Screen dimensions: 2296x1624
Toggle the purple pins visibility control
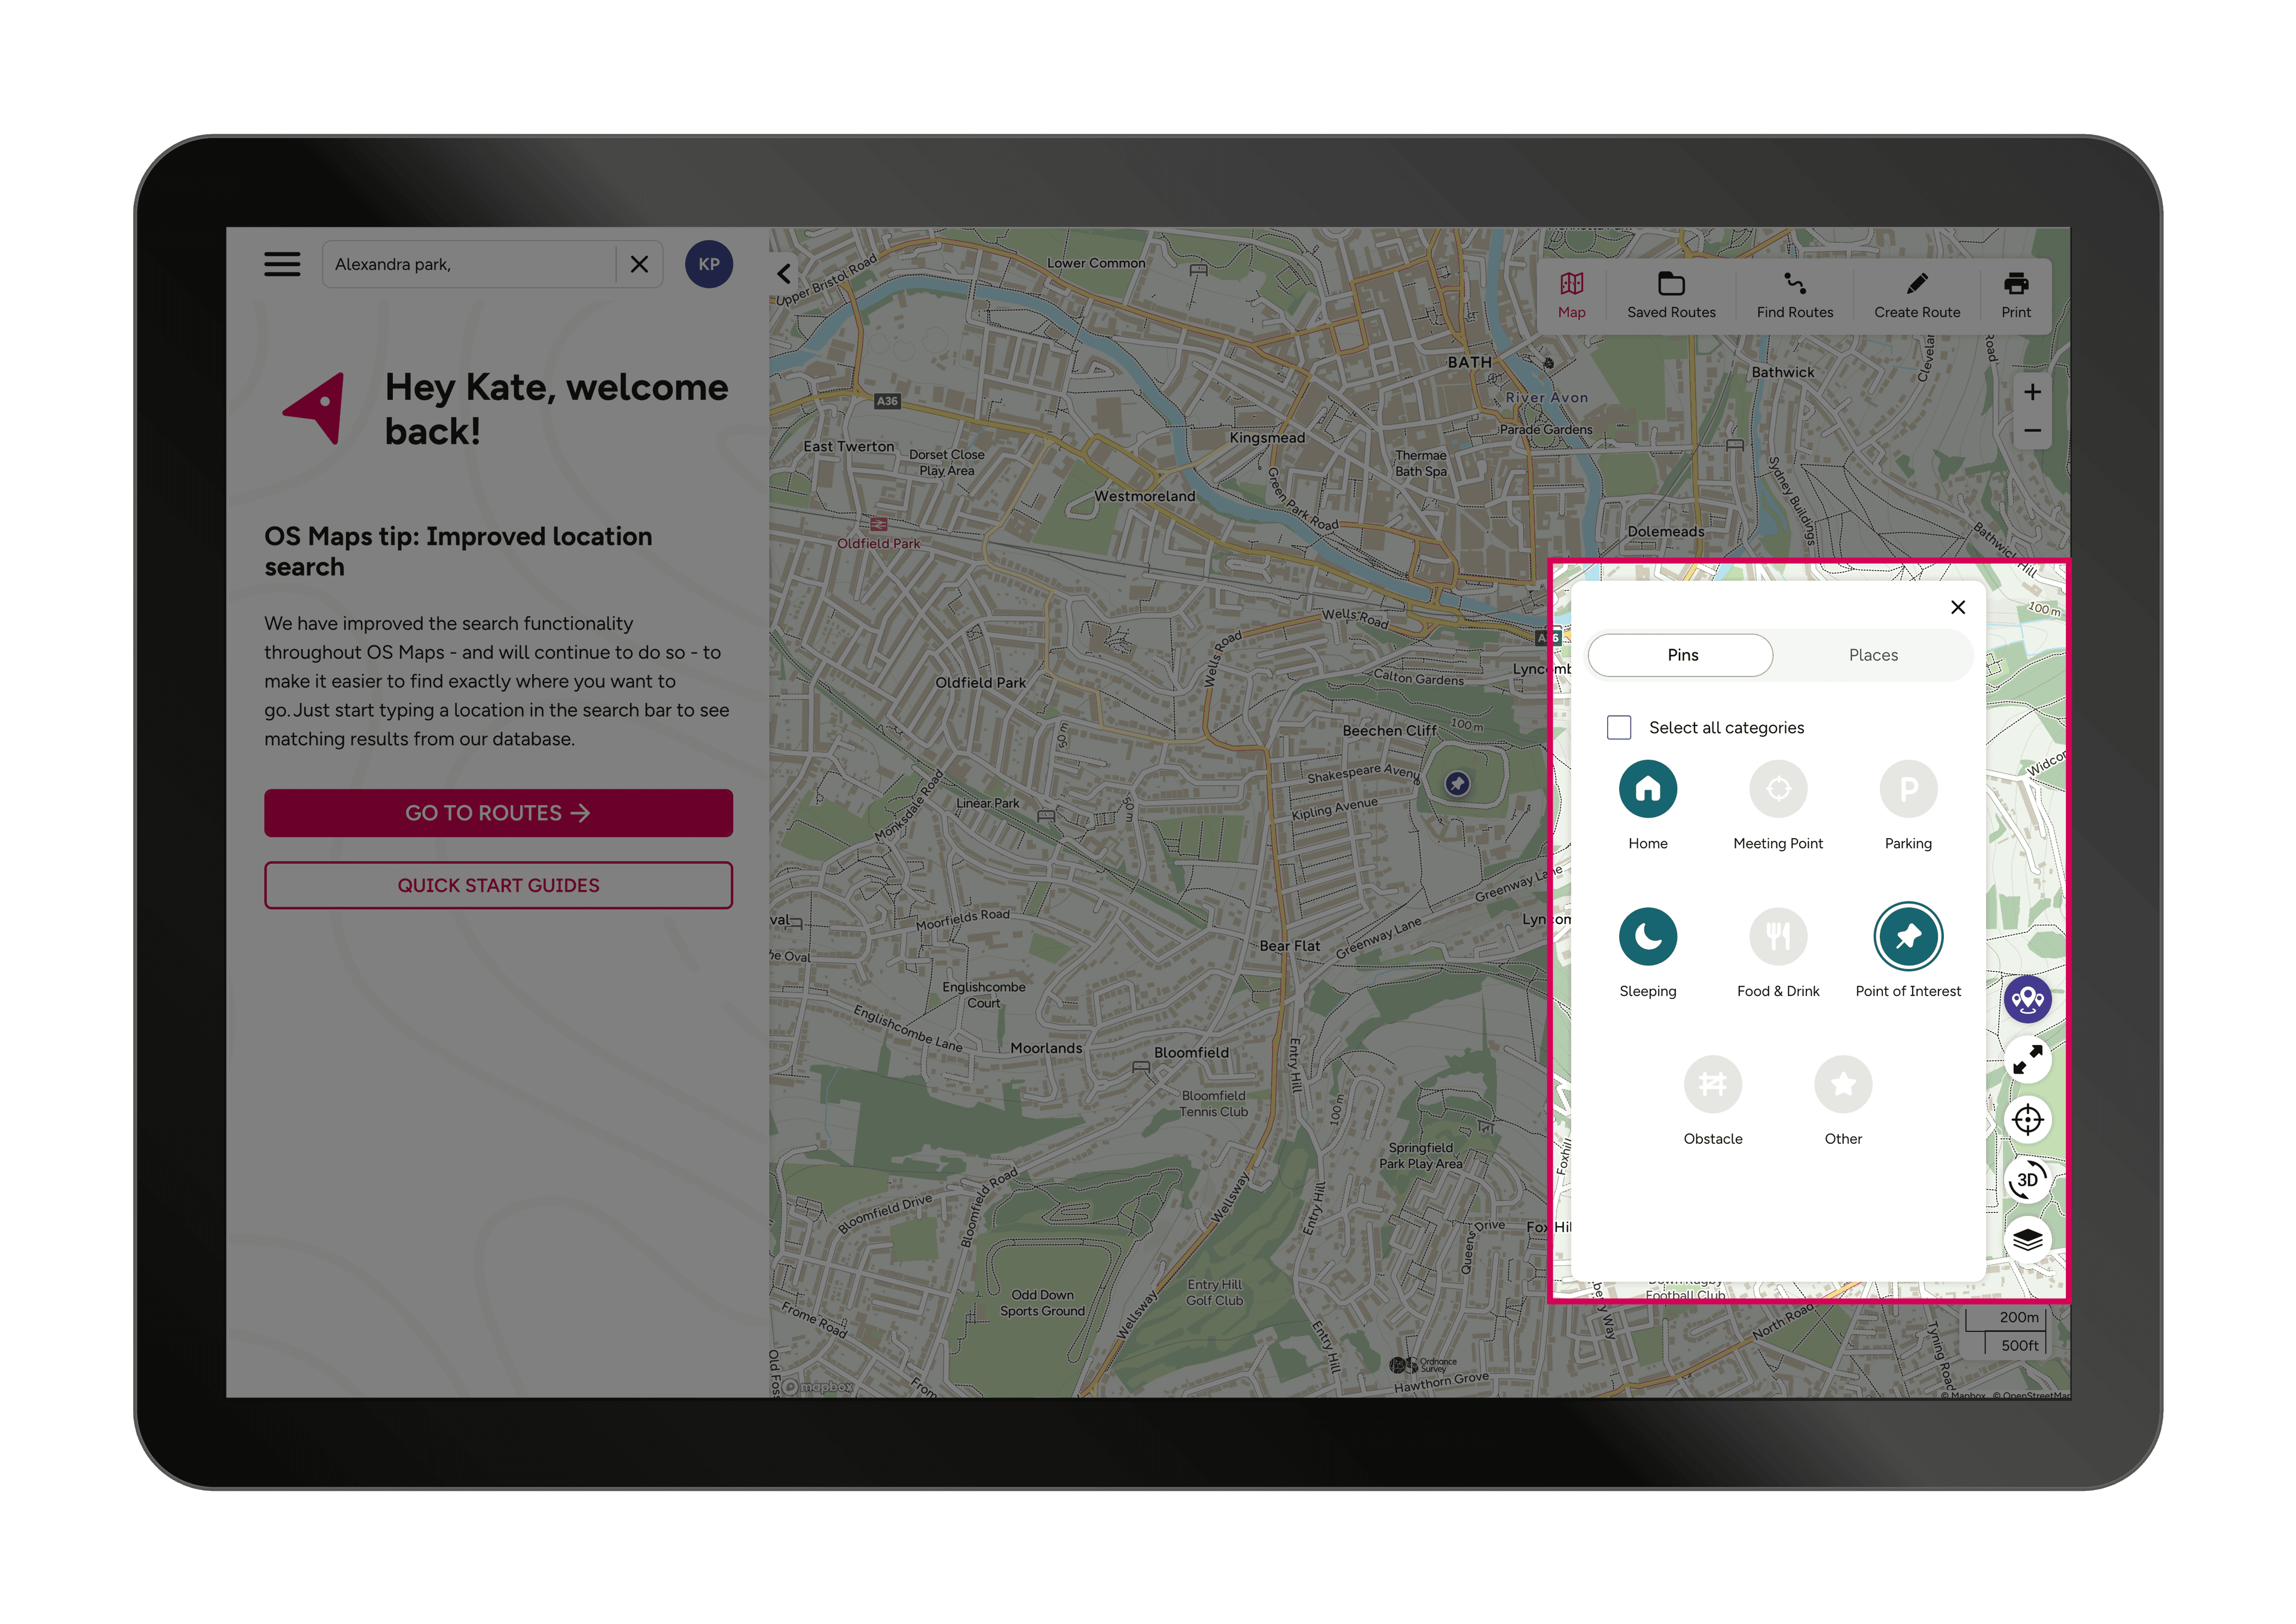pyautogui.click(x=2028, y=998)
